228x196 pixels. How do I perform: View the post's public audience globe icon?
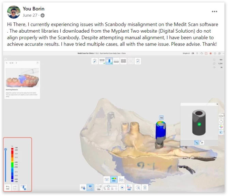pyautogui.click(x=43, y=15)
